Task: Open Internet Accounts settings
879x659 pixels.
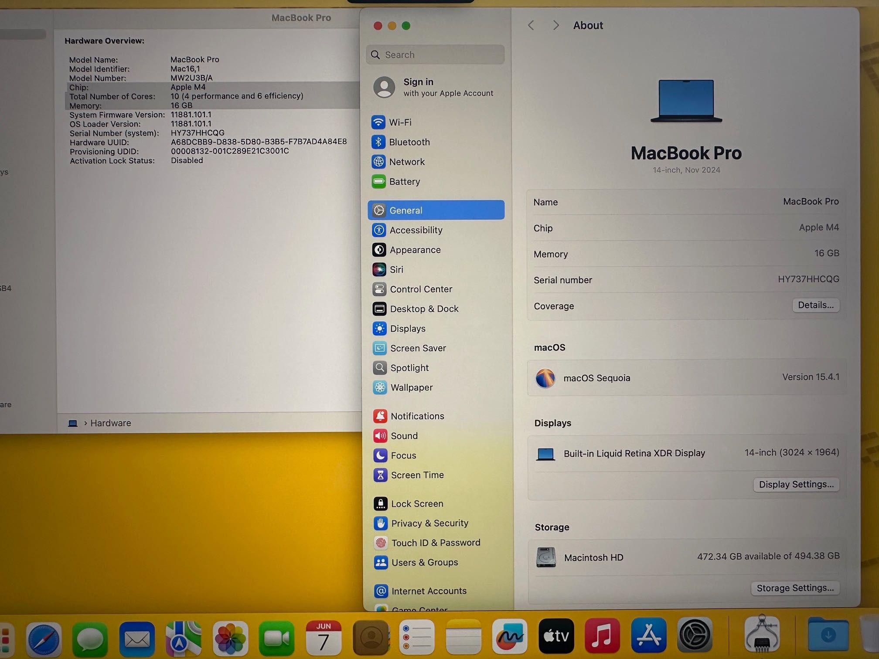Action: 438,591
